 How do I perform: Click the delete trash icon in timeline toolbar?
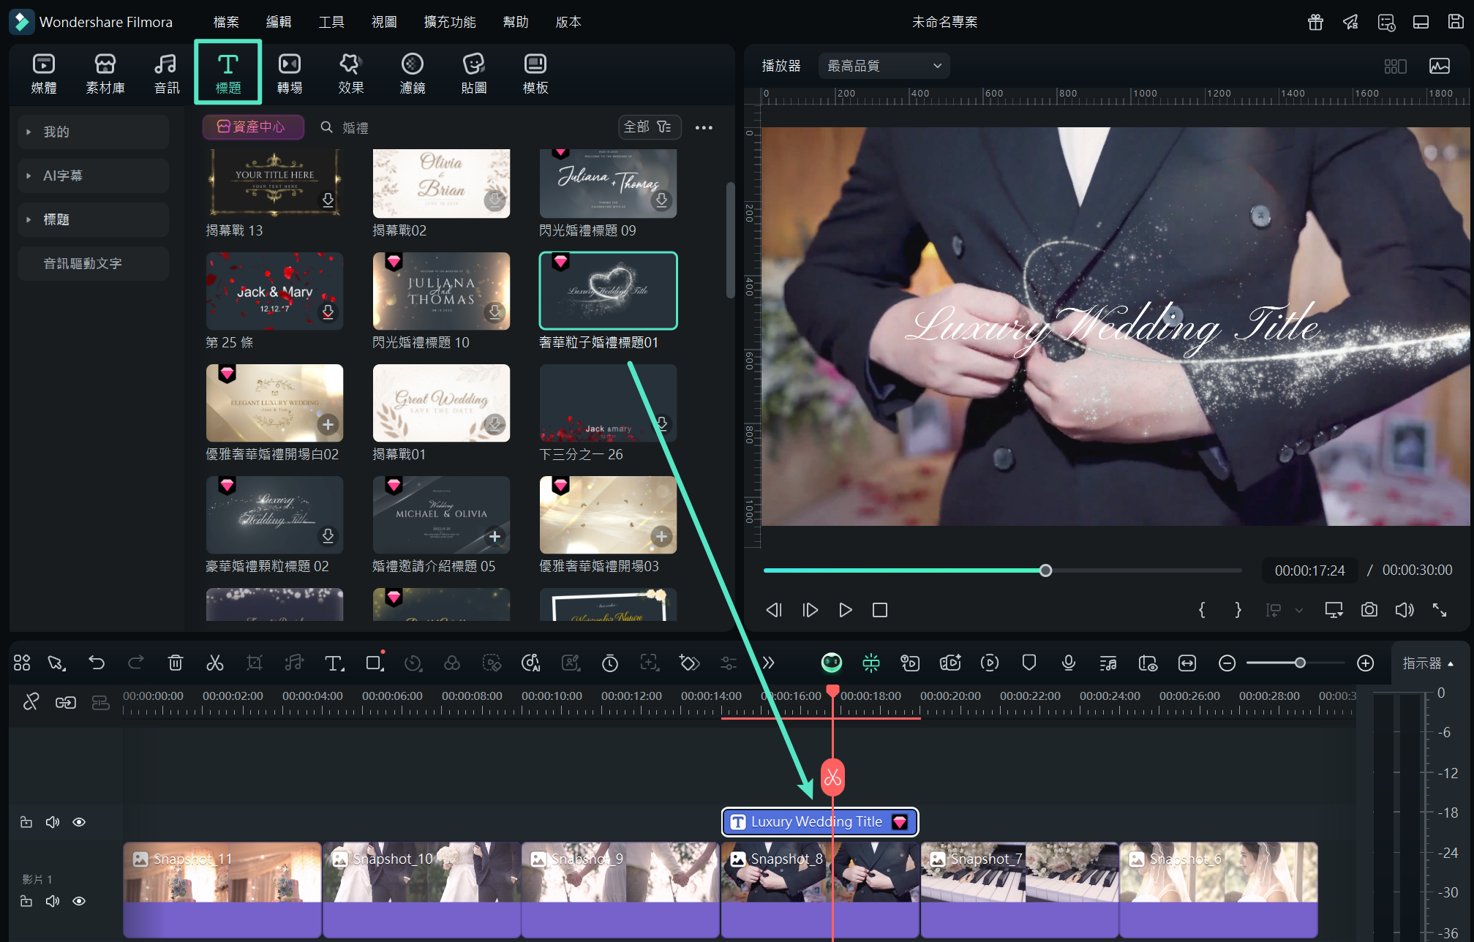click(176, 663)
